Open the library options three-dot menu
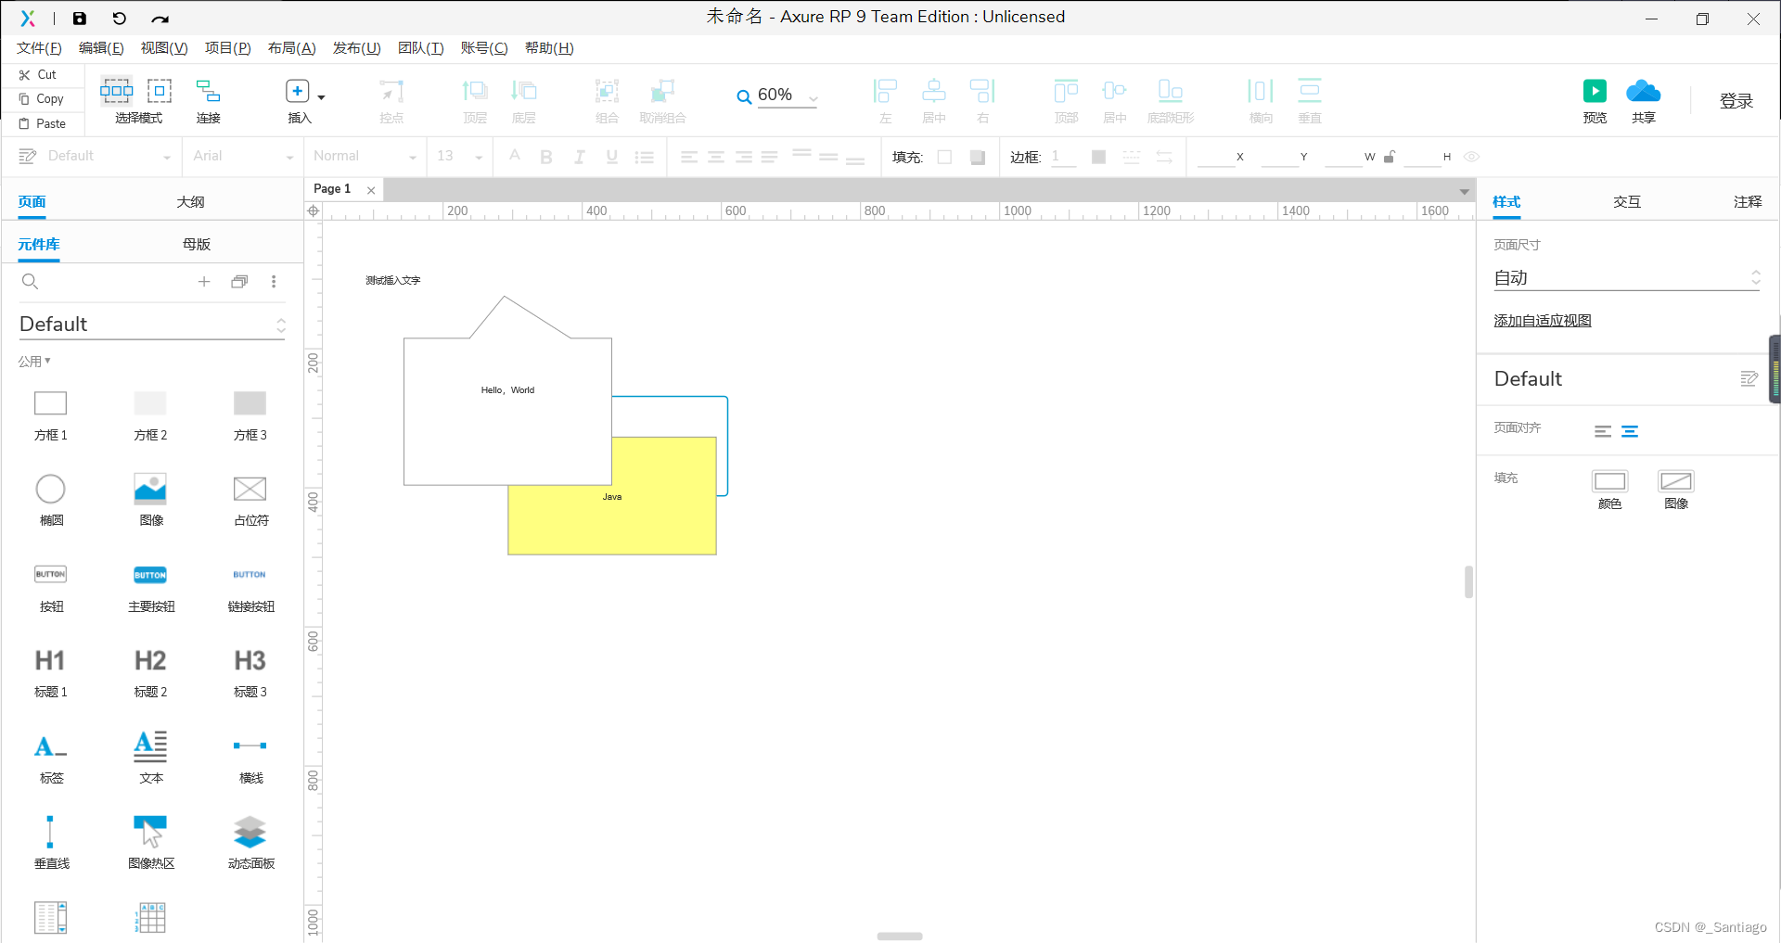 (x=274, y=282)
